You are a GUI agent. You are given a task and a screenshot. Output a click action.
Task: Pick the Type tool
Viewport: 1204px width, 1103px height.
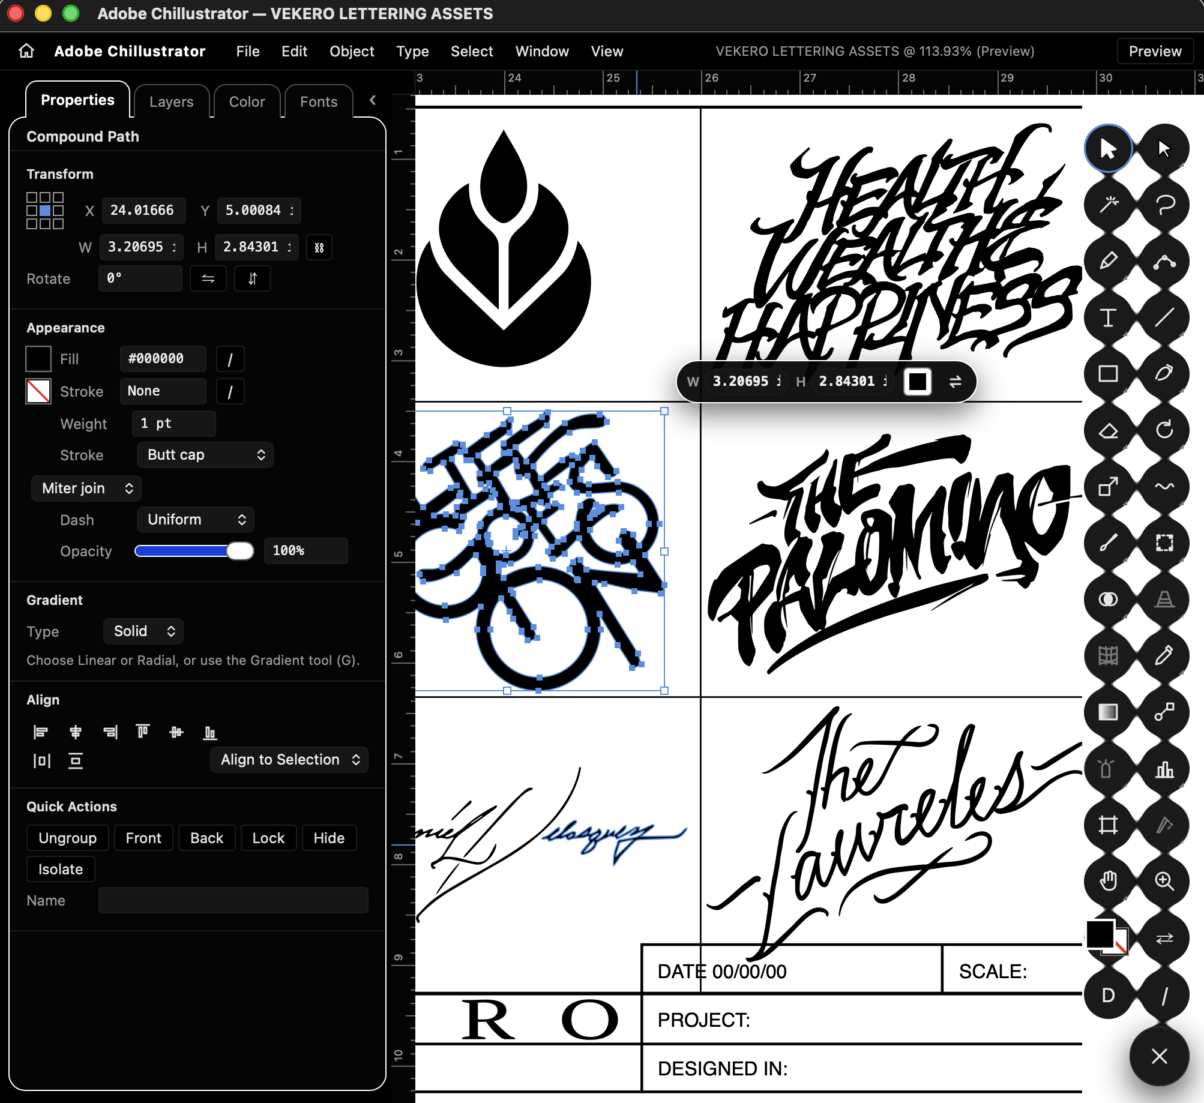point(1108,317)
